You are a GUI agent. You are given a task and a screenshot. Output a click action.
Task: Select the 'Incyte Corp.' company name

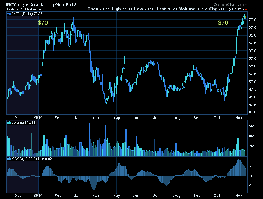[28, 5]
